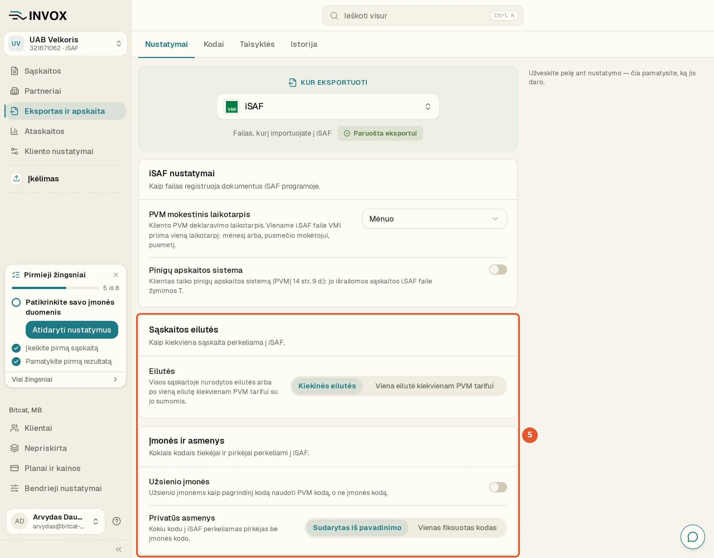Focus the Ieškoti visur search field

click(422, 16)
